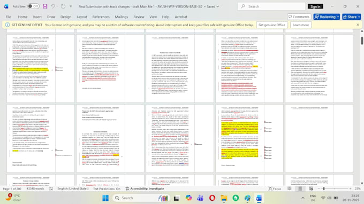The height and width of the screenshot is (204, 364).
Task: Switch to the Home tab
Action: pyautogui.click(x=22, y=17)
